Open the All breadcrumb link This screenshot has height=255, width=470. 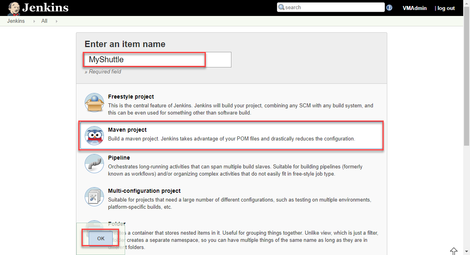point(44,21)
